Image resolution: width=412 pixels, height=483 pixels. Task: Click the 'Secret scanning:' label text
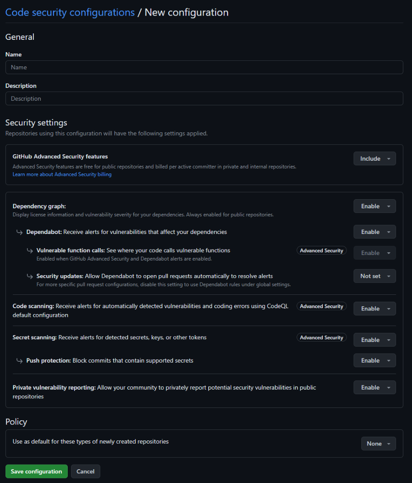pos(34,337)
